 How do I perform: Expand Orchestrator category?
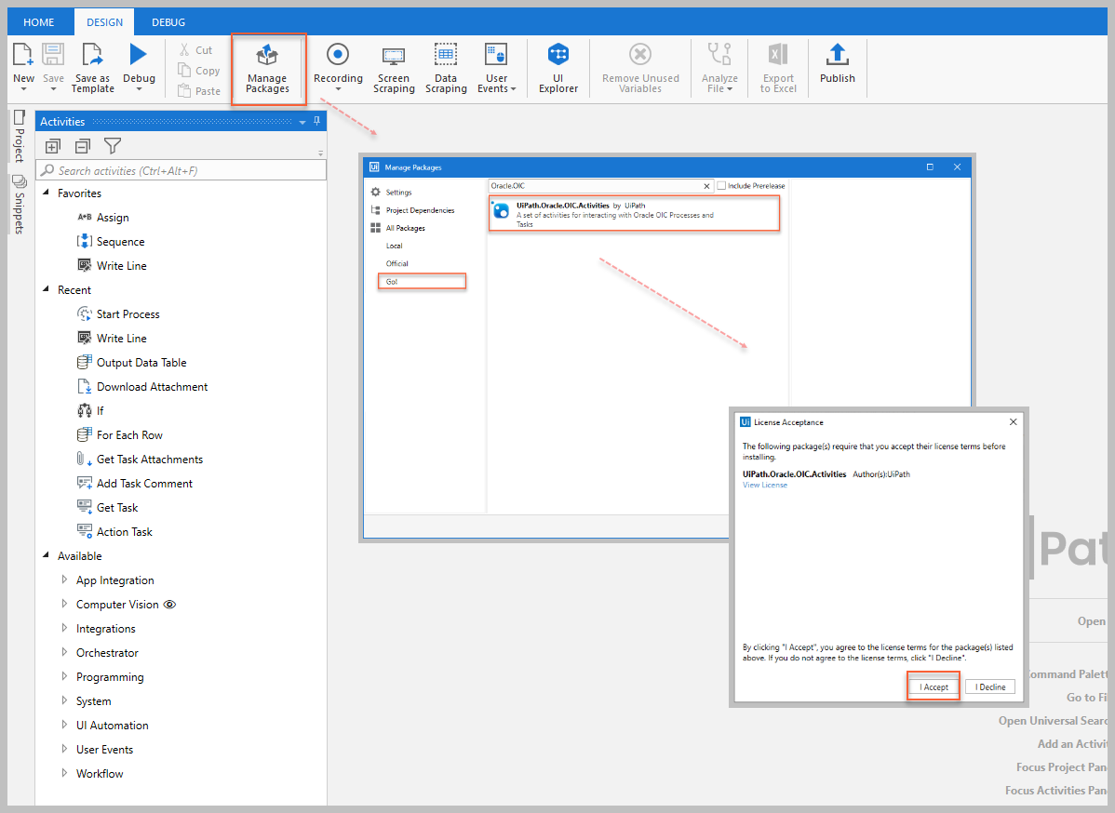click(65, 652)
